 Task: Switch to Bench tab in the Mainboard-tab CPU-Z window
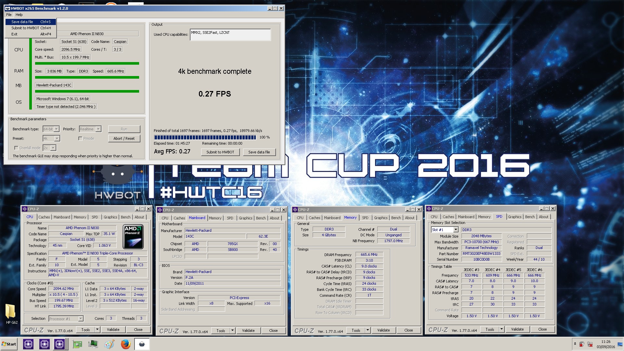(261, 218)
